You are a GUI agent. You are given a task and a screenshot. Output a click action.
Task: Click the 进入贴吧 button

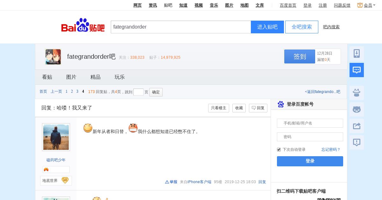coord(267,27)
